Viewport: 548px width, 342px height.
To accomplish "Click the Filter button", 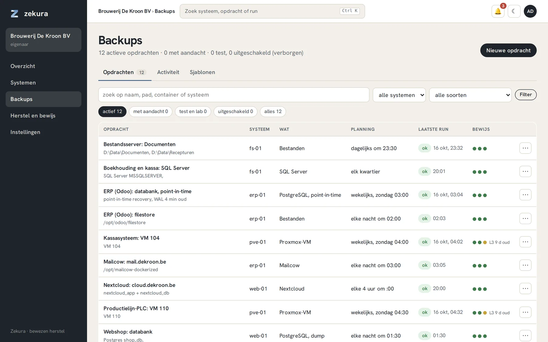I will click(x=526, y=95).
